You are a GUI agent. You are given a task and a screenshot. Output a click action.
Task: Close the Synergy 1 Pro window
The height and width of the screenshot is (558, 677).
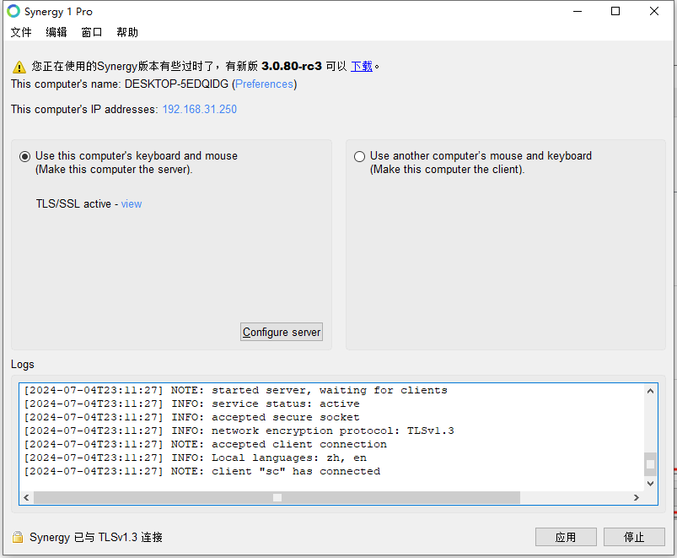[x=654, y=11]
